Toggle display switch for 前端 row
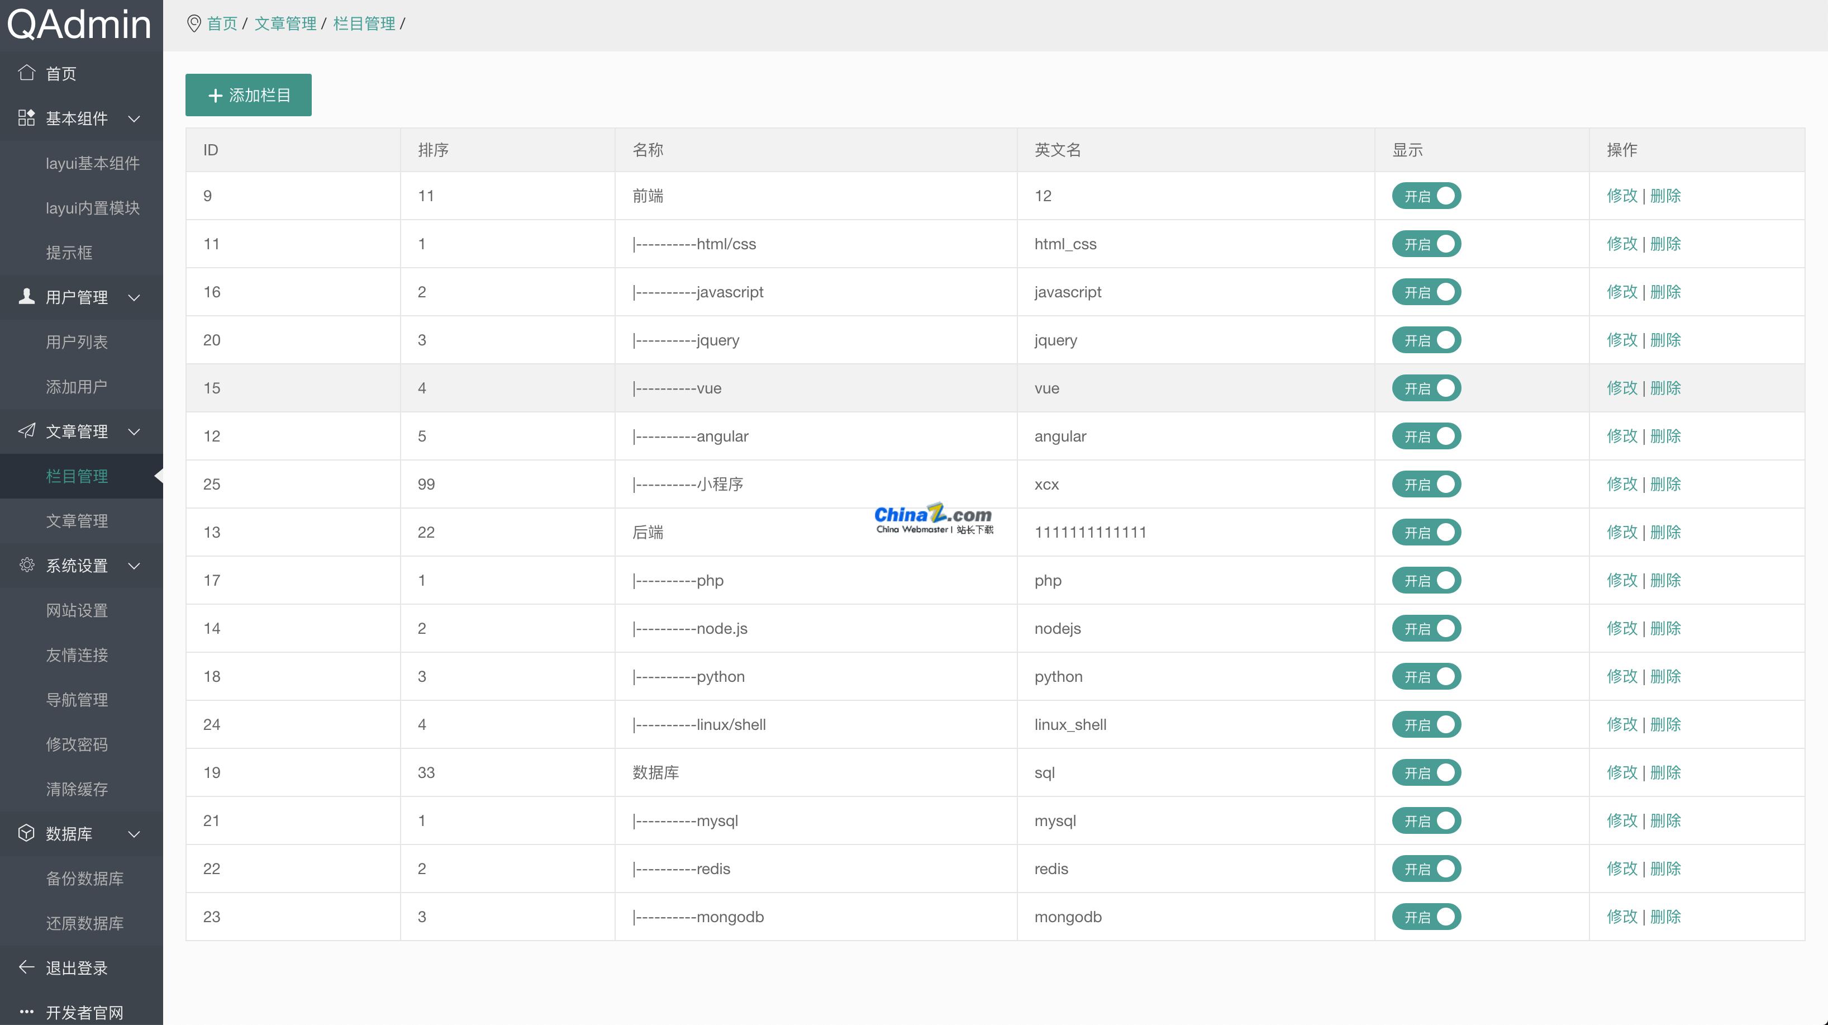Screen dimensions: 1828x1025 click(x=1426, y=196)
